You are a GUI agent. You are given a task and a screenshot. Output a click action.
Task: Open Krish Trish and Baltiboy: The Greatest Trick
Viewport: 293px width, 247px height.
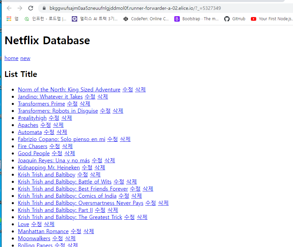70,217
